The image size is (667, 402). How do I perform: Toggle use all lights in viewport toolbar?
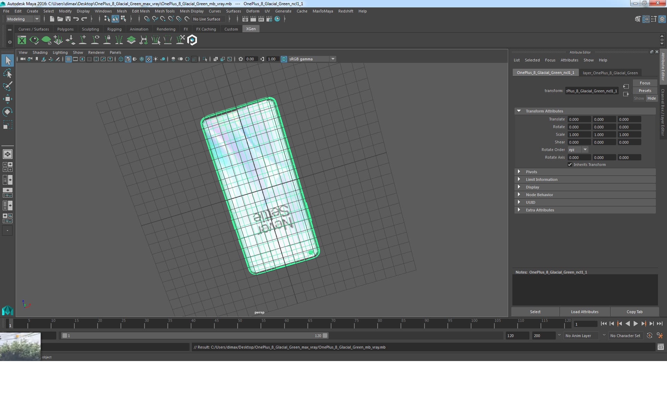tap(156, 59)
